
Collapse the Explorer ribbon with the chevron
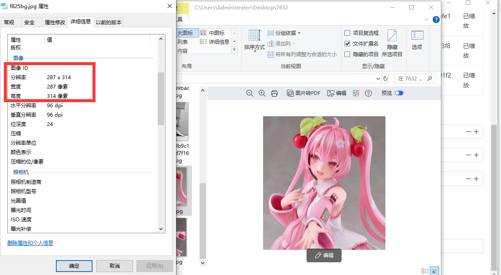tap(427, 20)
